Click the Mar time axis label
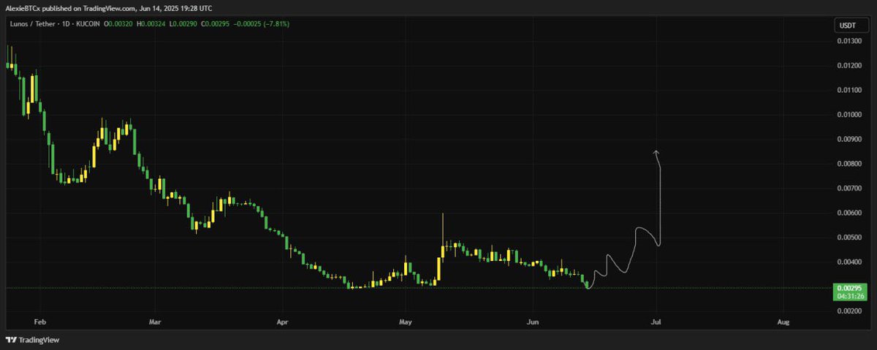Viewport: 877px width, 350px height. (154, 321)
